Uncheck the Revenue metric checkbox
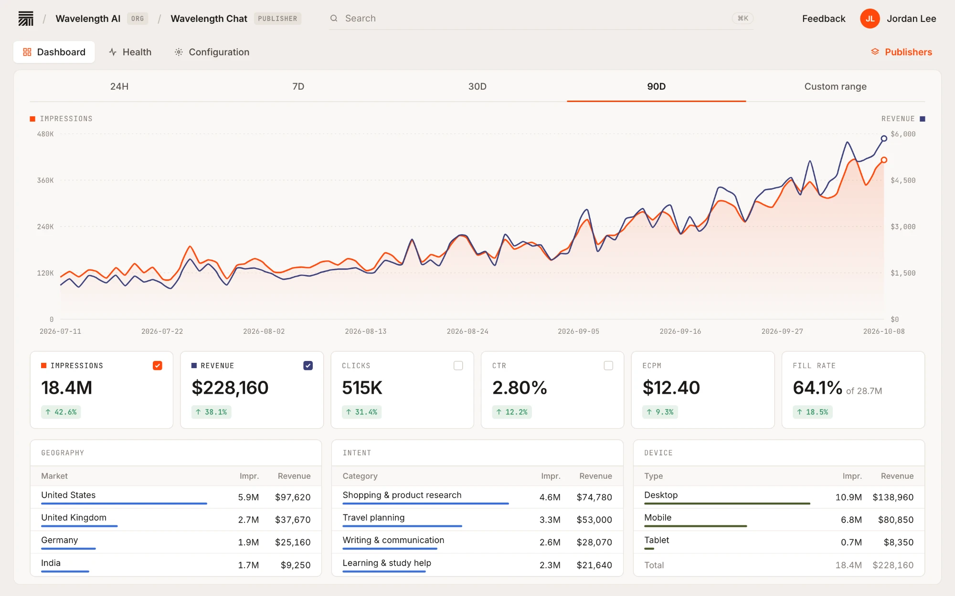The image size is (955, 596). [x=308, y=366]
